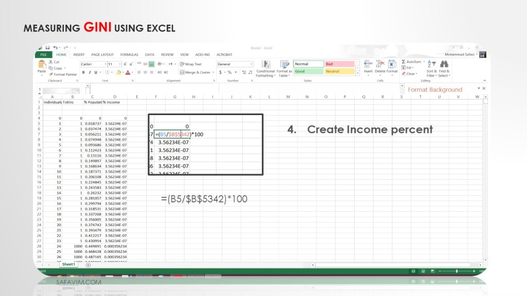Expand the Merge & Center dropdown arrow
The width and height of the screenshot is (527, 296).
pos(213,72)
